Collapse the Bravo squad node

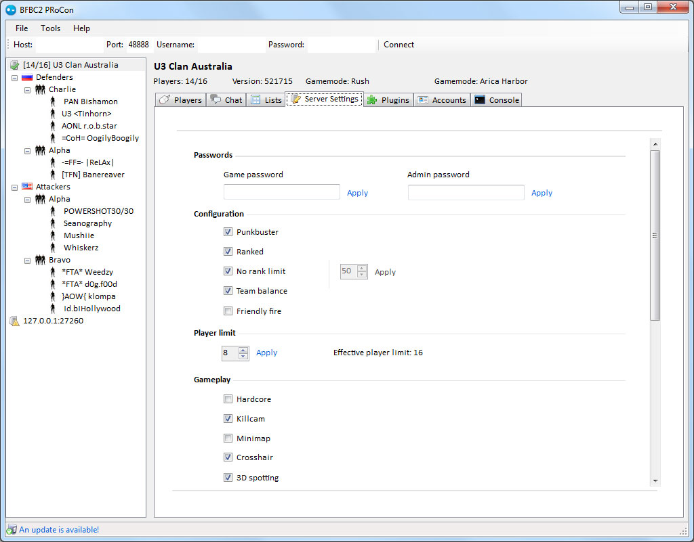click(x=27, y=261)
